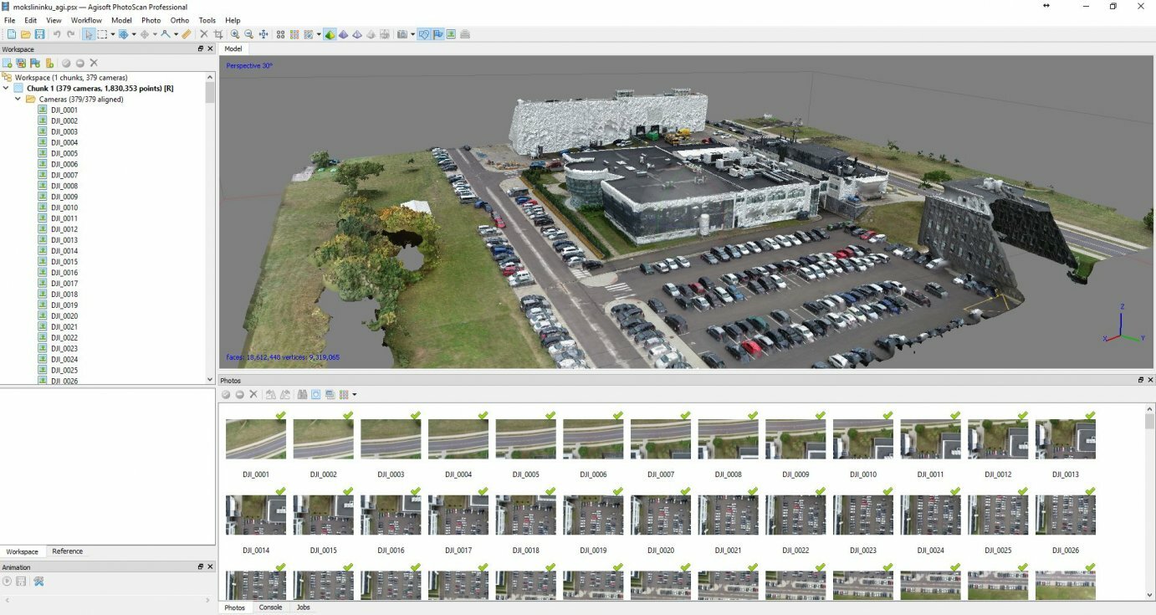Open dense cloud classes view dropdown

click(319, 34)
